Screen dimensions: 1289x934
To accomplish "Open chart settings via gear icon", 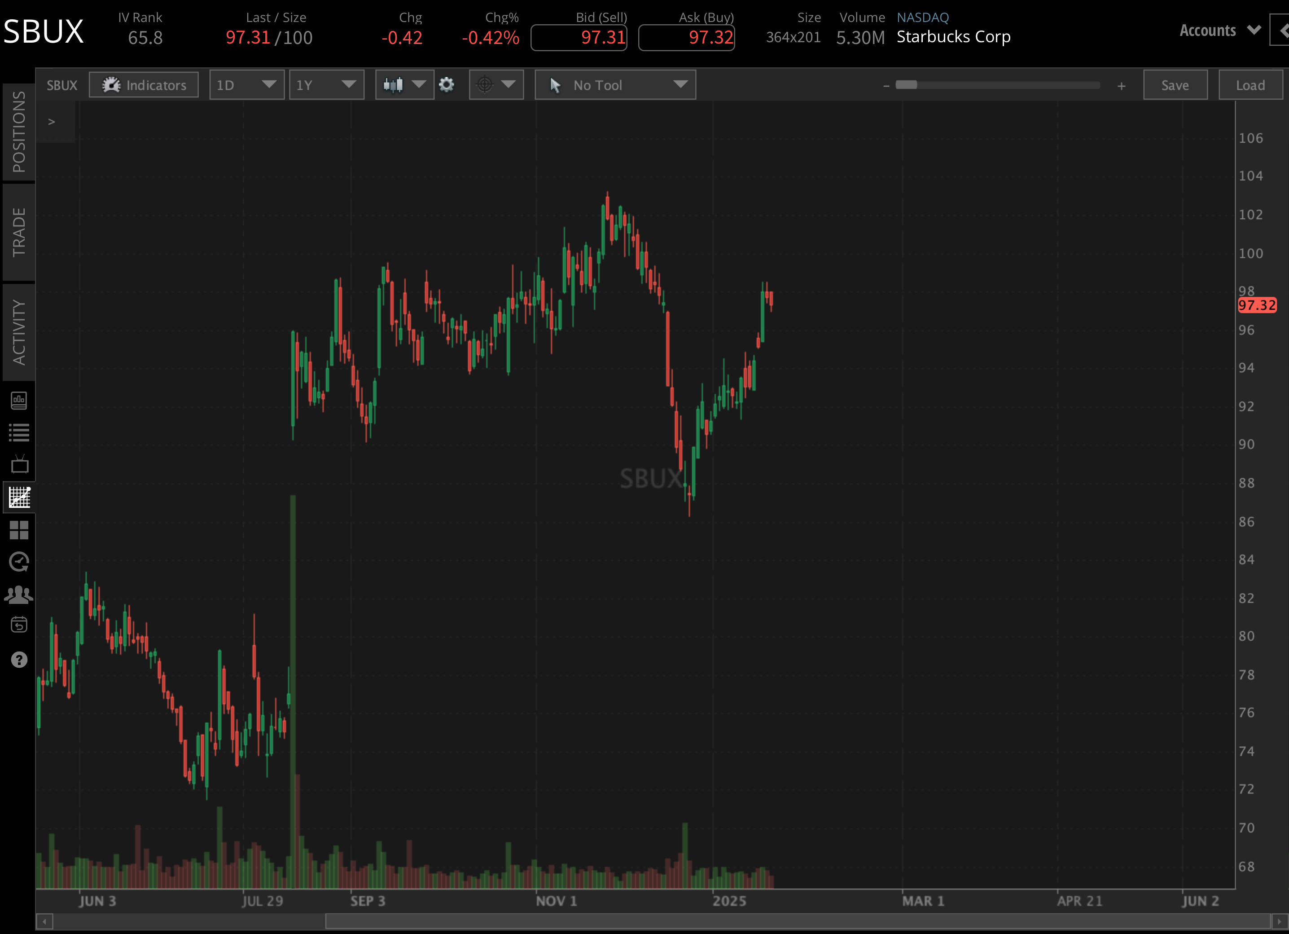I will point(447,84).
